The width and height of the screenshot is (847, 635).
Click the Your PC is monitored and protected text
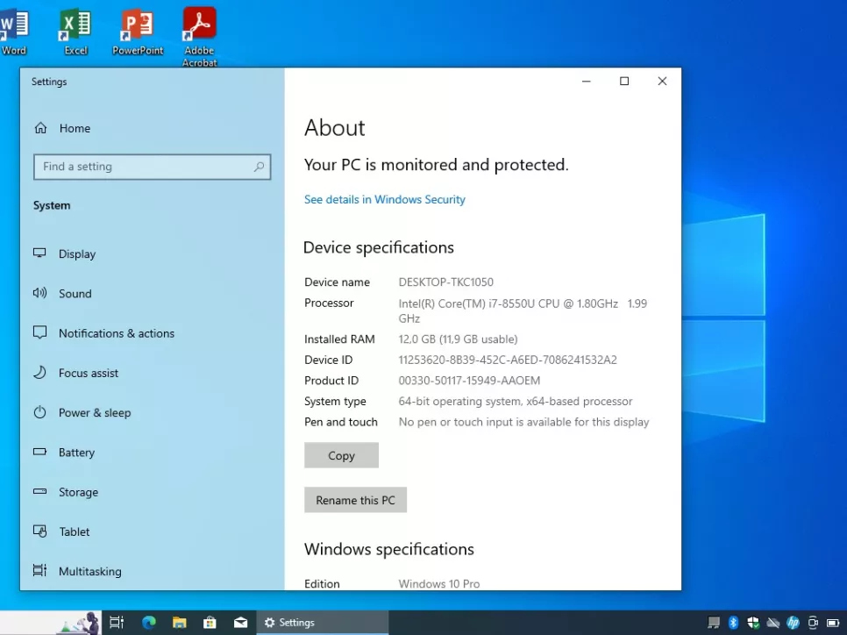(437, 165)
